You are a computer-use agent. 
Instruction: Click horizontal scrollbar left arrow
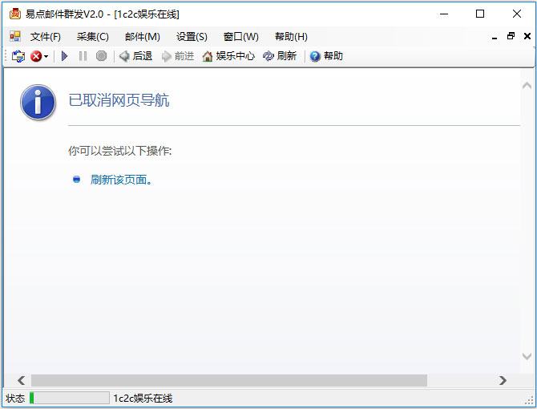21,380
